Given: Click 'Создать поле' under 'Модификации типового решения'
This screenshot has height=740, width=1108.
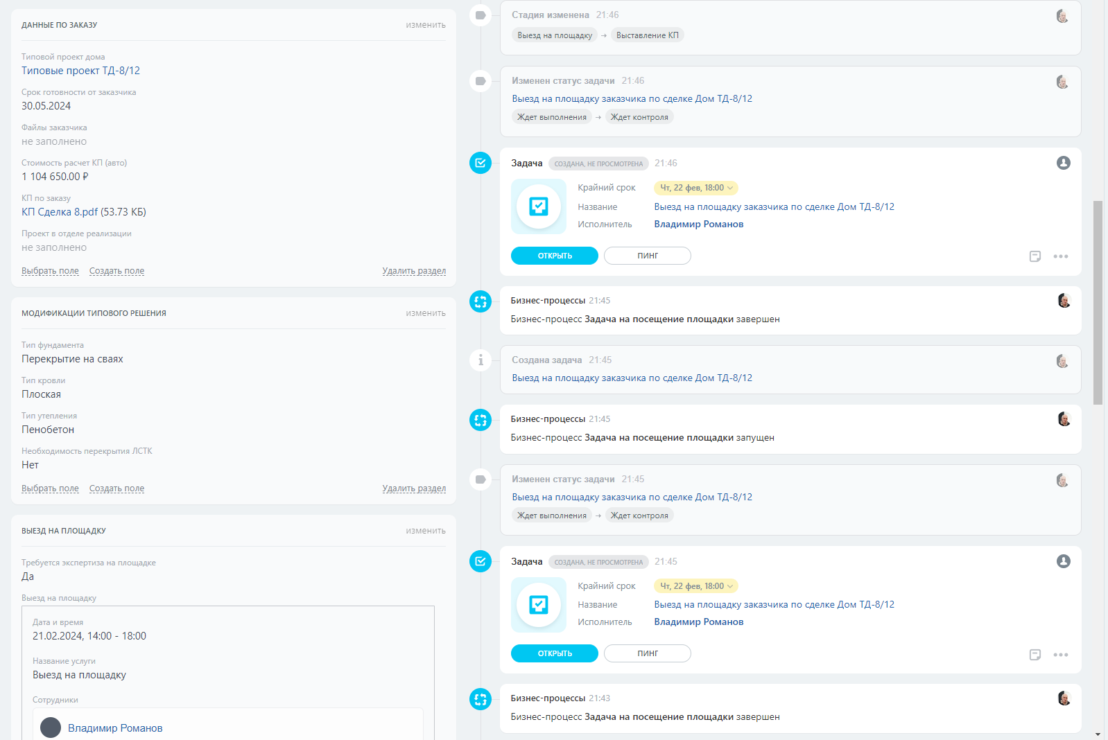Looking at the screenshot, I should click(116, 488).
